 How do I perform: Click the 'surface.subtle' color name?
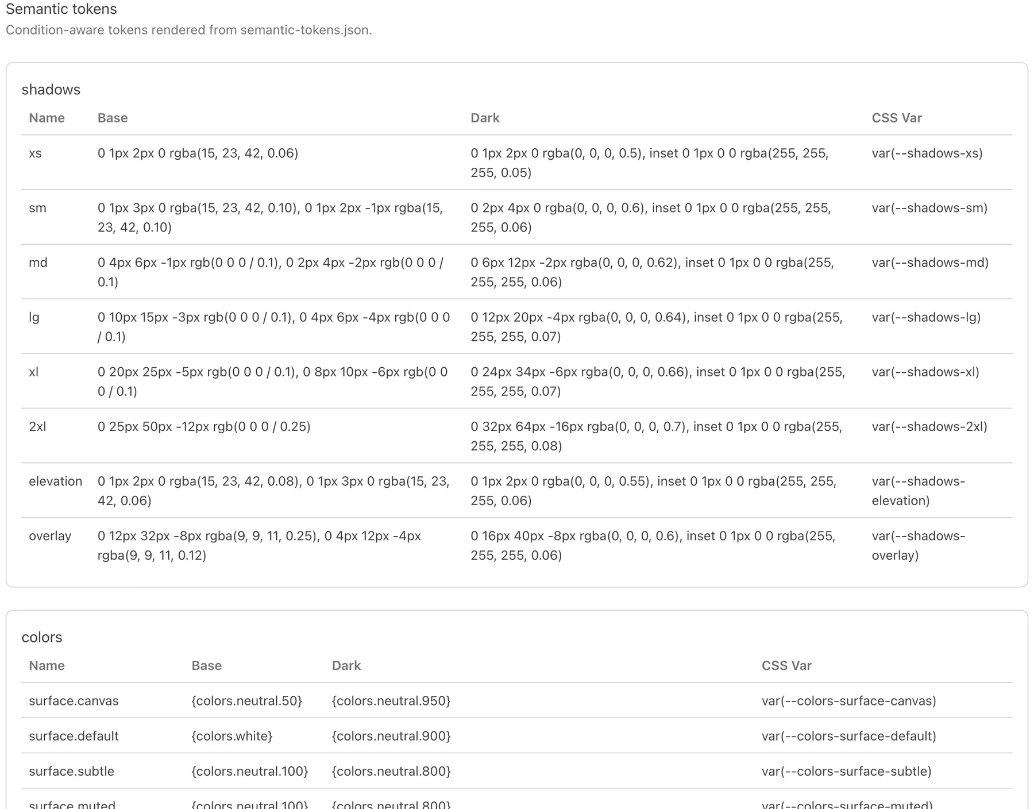pyautogui.click(x=71, y=771)
